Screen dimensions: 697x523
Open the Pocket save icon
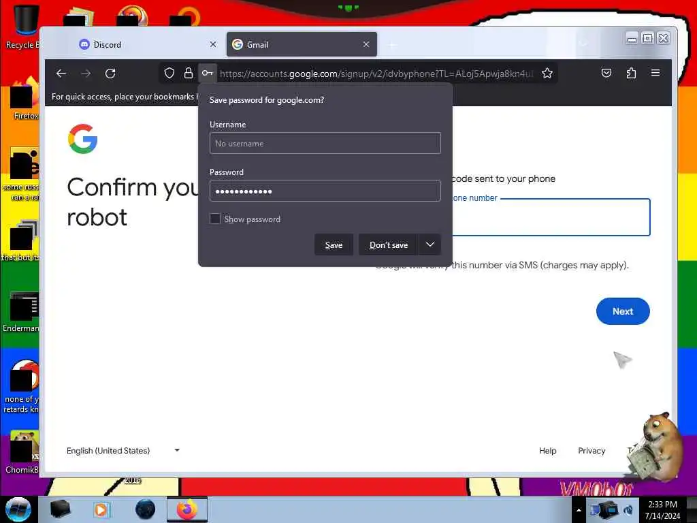pos(606,73)
